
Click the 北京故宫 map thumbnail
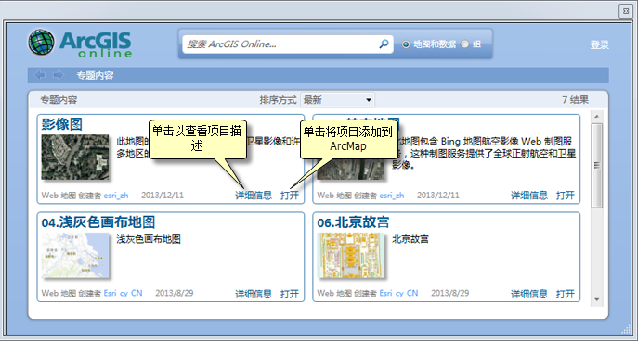351,256
